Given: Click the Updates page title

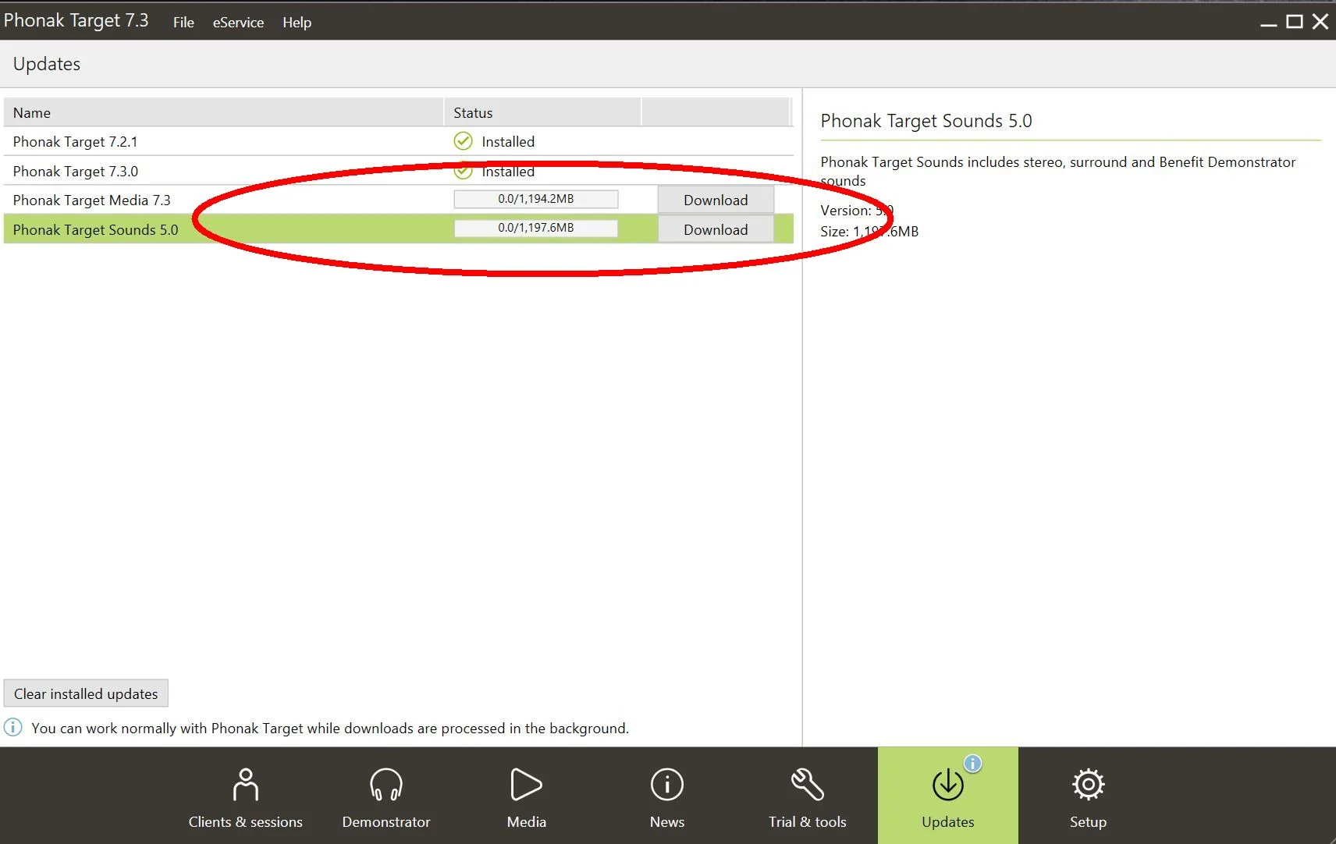Looking at the screenshot, I should pos(47,64).
